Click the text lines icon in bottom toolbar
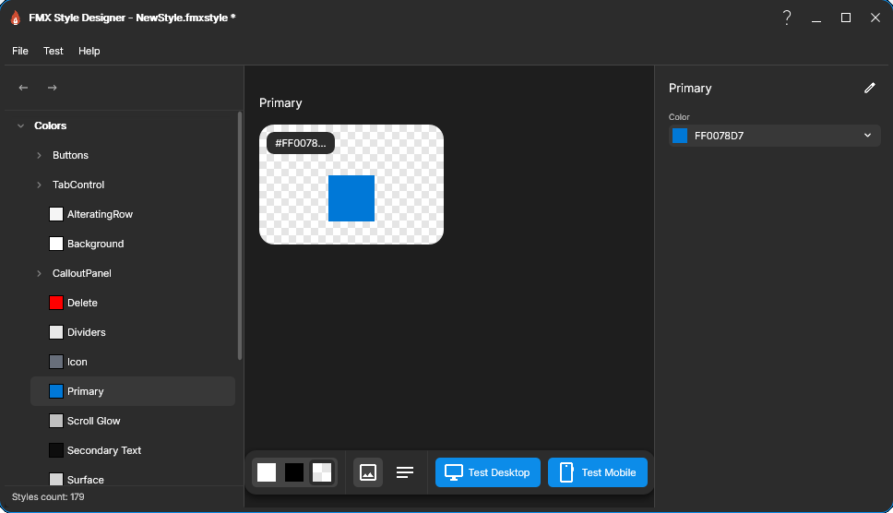 pyautogui.click(x=405, y=472)
